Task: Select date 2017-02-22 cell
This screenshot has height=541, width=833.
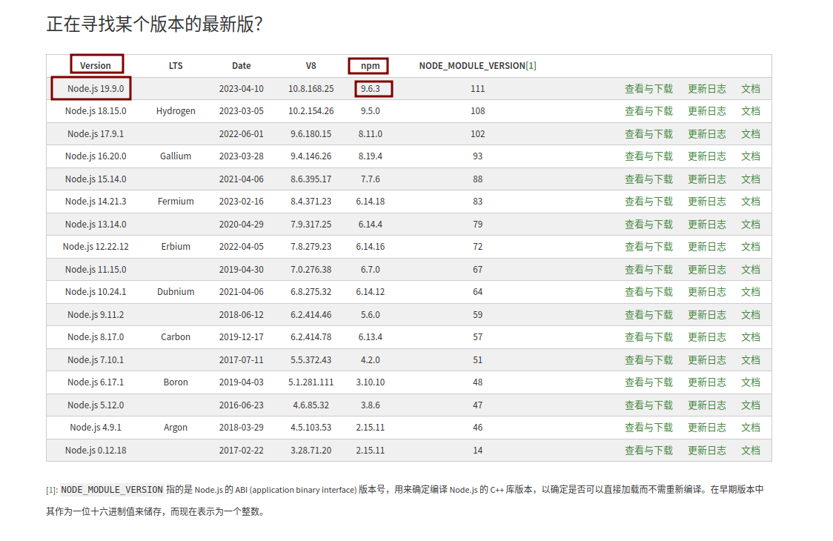Action: pos(241,450)
